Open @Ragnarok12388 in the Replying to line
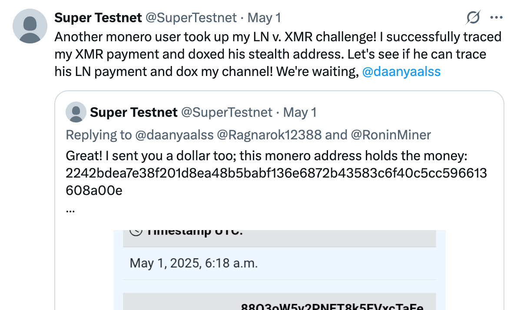 pos(269,135)
